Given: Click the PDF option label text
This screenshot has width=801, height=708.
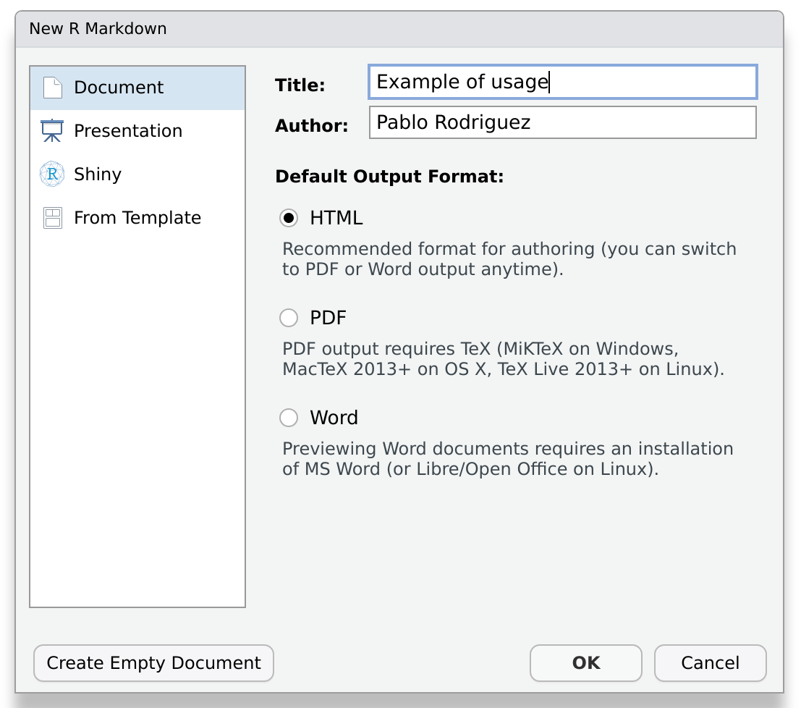Looking at the screenshot, I should (x=329, y=318).
